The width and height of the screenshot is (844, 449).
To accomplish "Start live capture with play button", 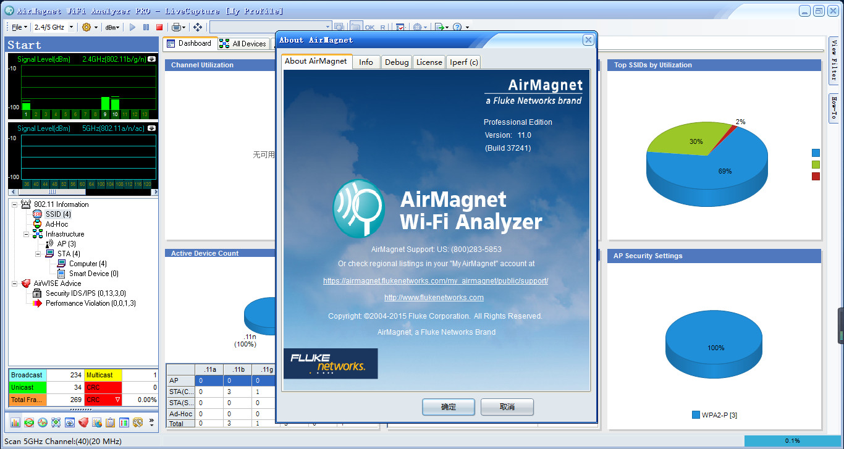I will (132, 27).
